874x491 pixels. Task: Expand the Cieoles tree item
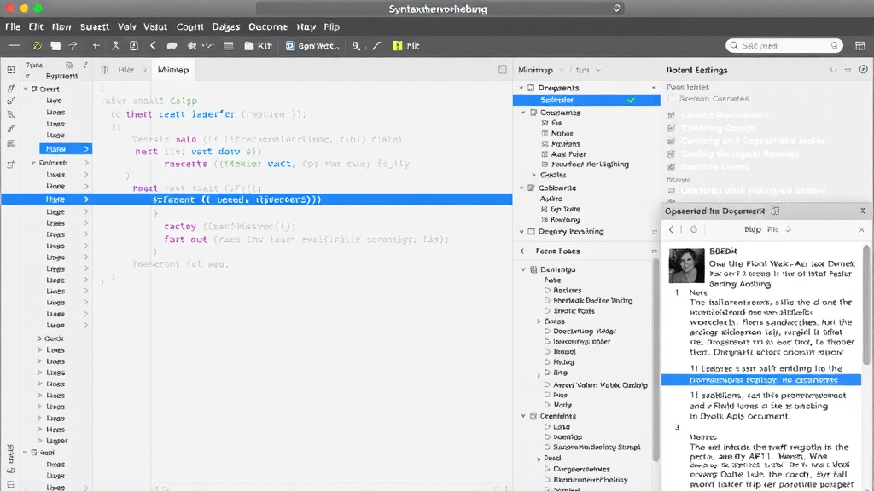point(532,175)
